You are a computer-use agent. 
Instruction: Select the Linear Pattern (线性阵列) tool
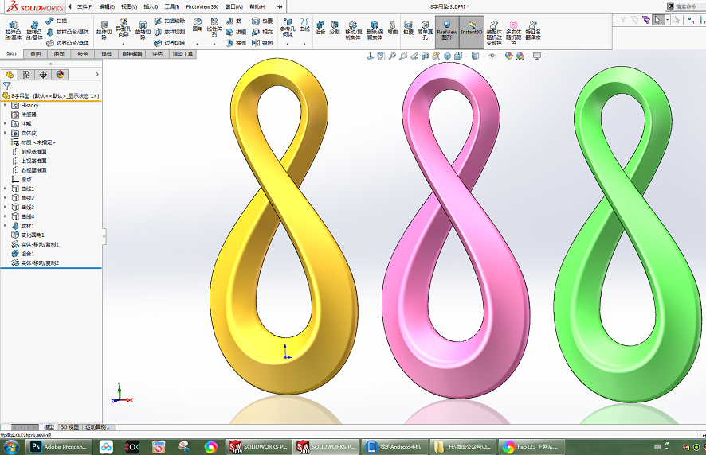[x=214, y=28]
